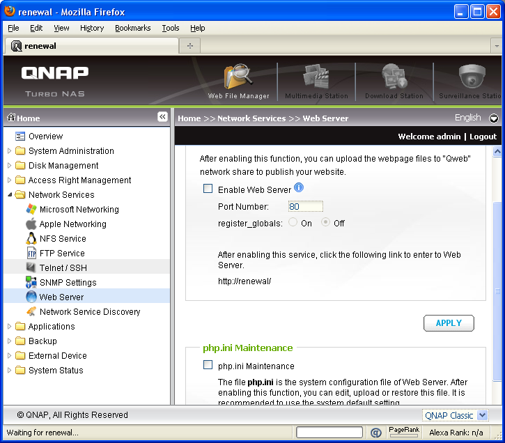Click the Logout link
Viewport: 505px width, 443px height.
click(483, 137)
